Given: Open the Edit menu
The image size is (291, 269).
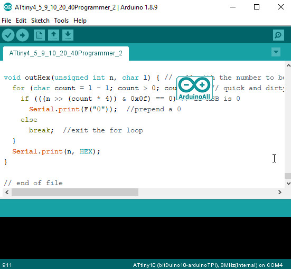Looking at the screenshot, I should (x=21, y=21).
